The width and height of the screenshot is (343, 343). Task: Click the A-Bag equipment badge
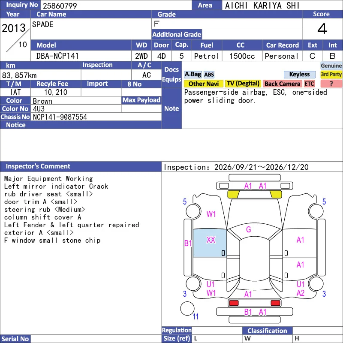pyautogui.click(x=193, y=74)
